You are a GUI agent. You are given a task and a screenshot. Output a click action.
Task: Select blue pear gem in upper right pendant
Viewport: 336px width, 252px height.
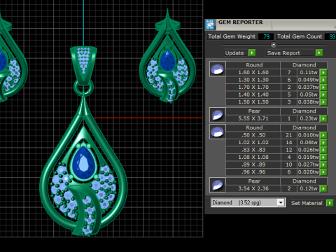[x=167, y=60]
